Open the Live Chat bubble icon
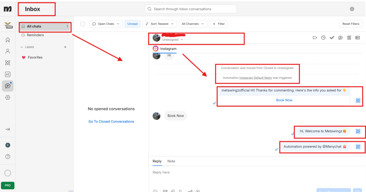This screenshot has height=192, width=366. (x=8, y=86)
